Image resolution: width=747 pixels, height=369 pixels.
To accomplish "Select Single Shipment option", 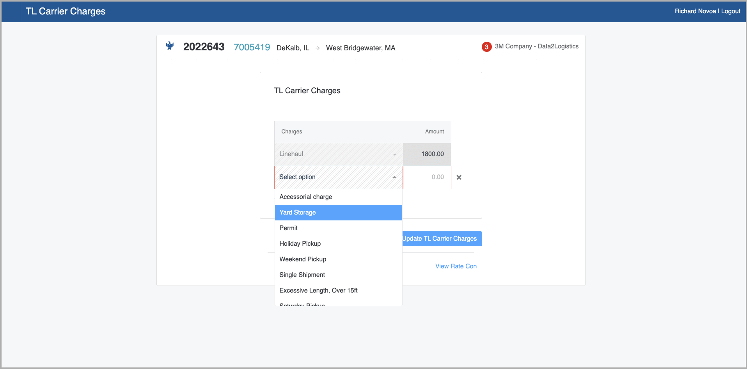I will coord(339,275).
